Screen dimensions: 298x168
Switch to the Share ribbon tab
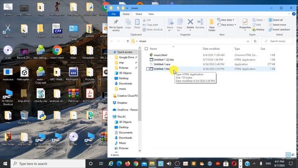[x=139, y=14]
